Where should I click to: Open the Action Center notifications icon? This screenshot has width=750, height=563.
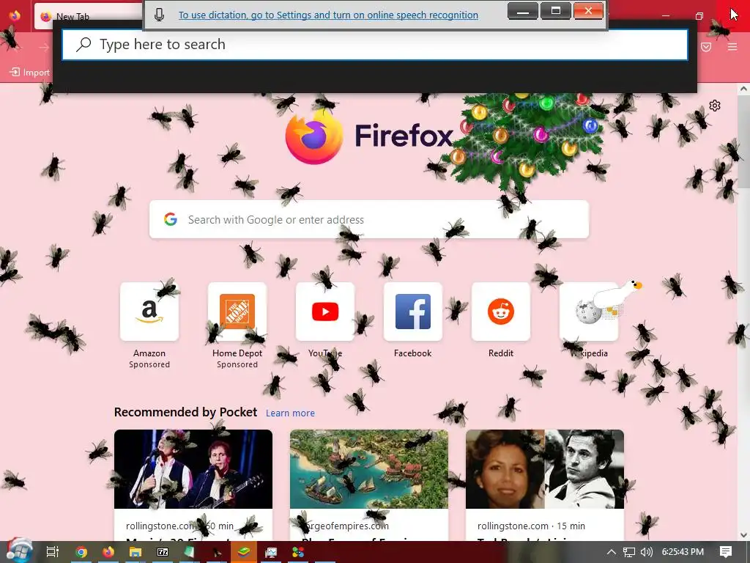(x=726, y=552)
